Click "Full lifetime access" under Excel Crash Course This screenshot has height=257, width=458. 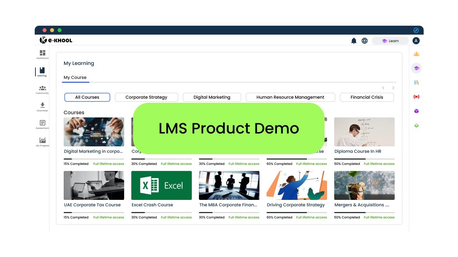point(176,217)
